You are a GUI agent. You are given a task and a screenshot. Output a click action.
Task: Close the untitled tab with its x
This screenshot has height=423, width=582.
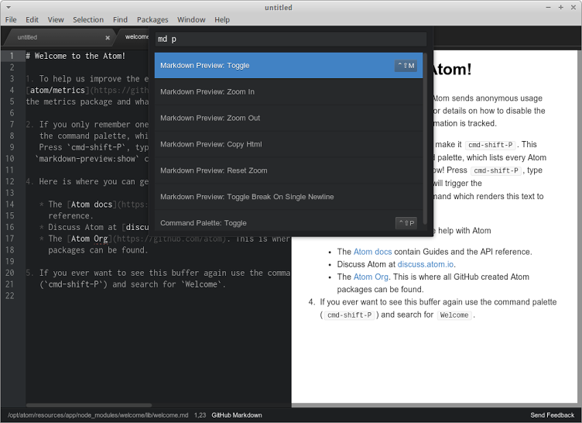coord(108,37)
